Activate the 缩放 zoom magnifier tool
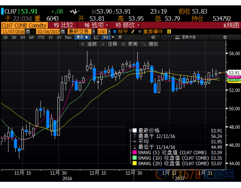This screenshot has width=241, height=188. 150,44
